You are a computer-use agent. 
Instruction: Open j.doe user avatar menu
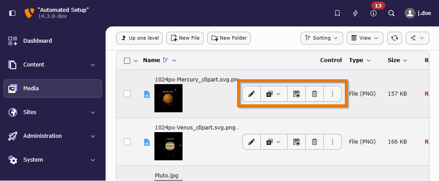pos(418,13)
